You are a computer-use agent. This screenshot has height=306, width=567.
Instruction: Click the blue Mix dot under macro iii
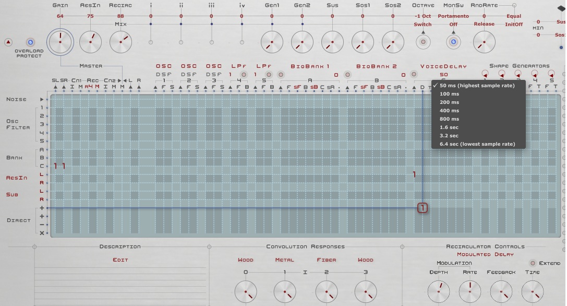[x=212, y=24]
